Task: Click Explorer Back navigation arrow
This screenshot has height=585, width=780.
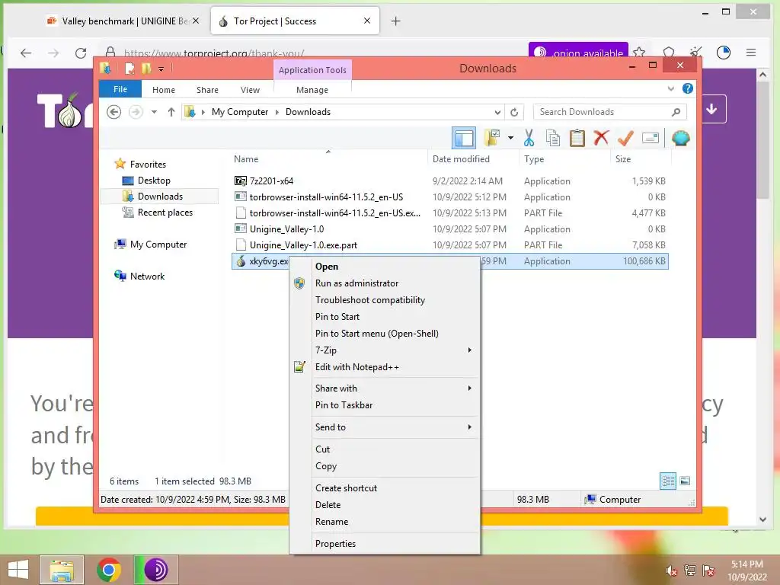Action: (x=114, y=112)
